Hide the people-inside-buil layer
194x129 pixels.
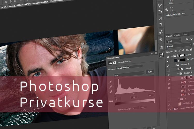click(169, 109)
